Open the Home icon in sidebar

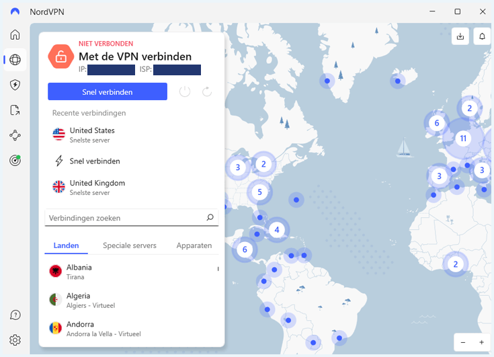15,35
